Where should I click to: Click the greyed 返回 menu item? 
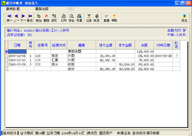[71, 9]
